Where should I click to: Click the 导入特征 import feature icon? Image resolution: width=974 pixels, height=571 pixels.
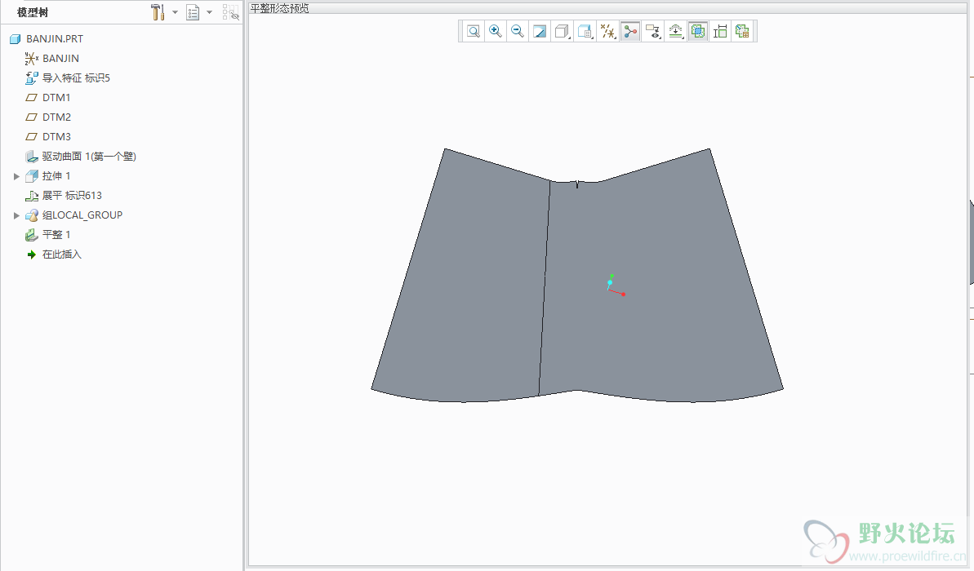click(31, 78)
